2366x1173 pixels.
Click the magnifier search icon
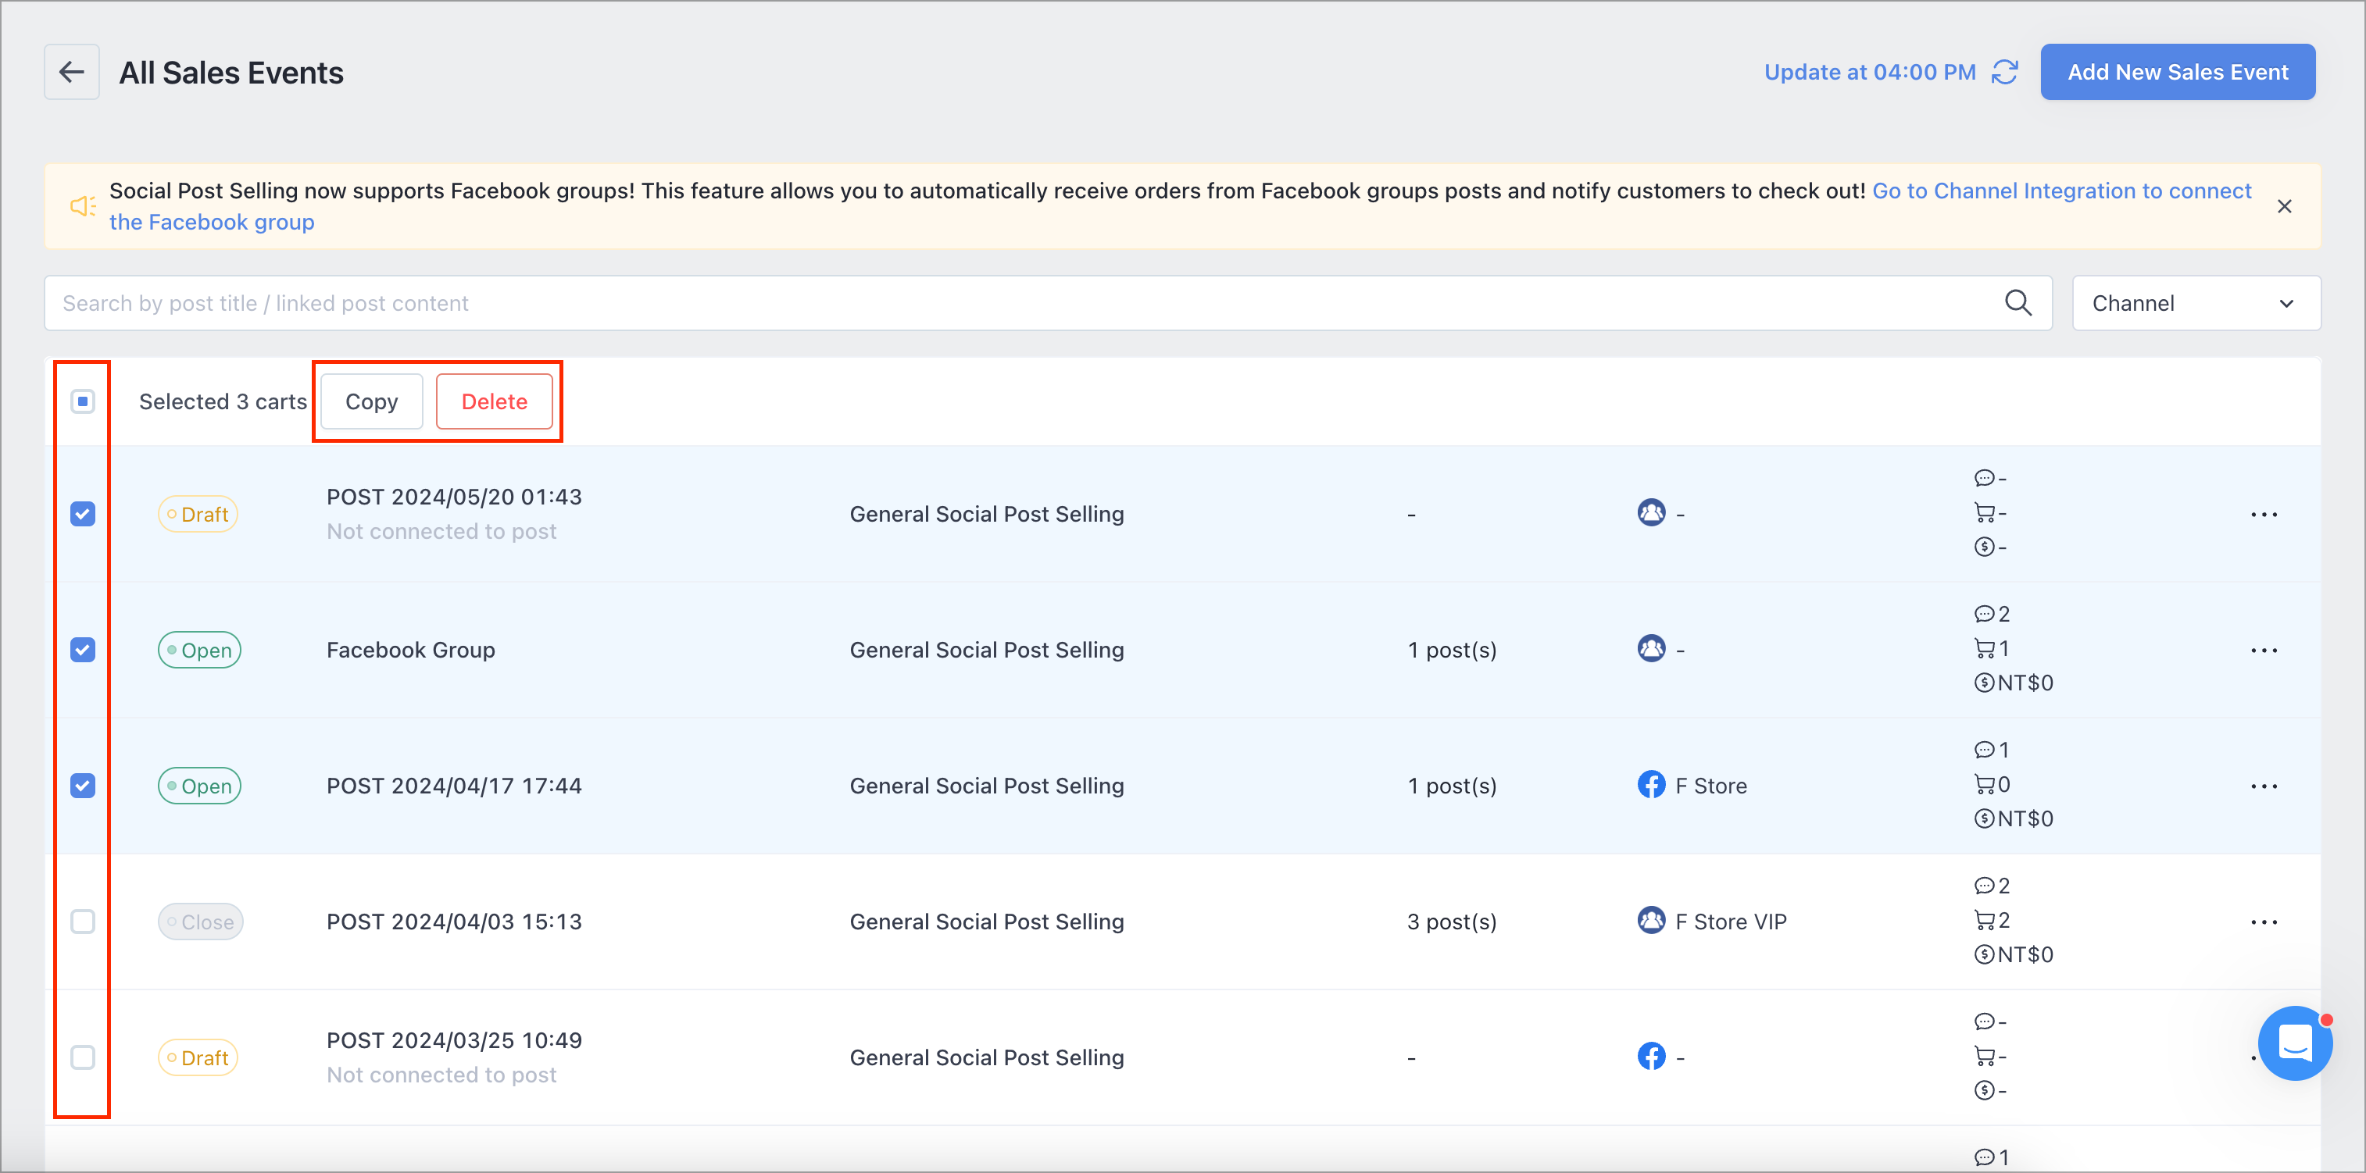[x=2017, y=303]
